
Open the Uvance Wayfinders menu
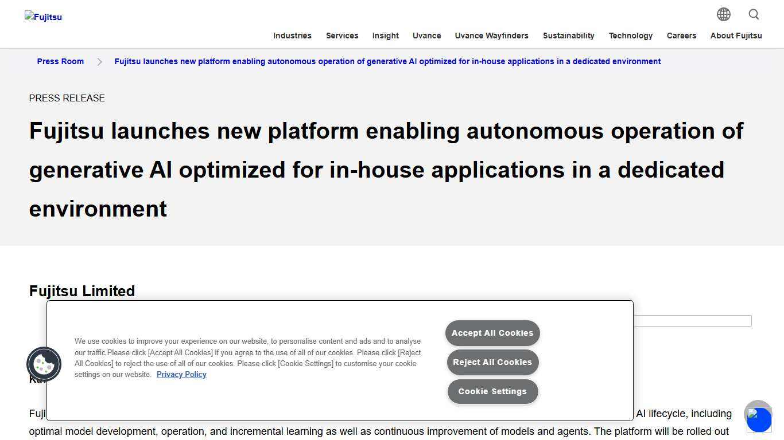click(x=491, y=36)
